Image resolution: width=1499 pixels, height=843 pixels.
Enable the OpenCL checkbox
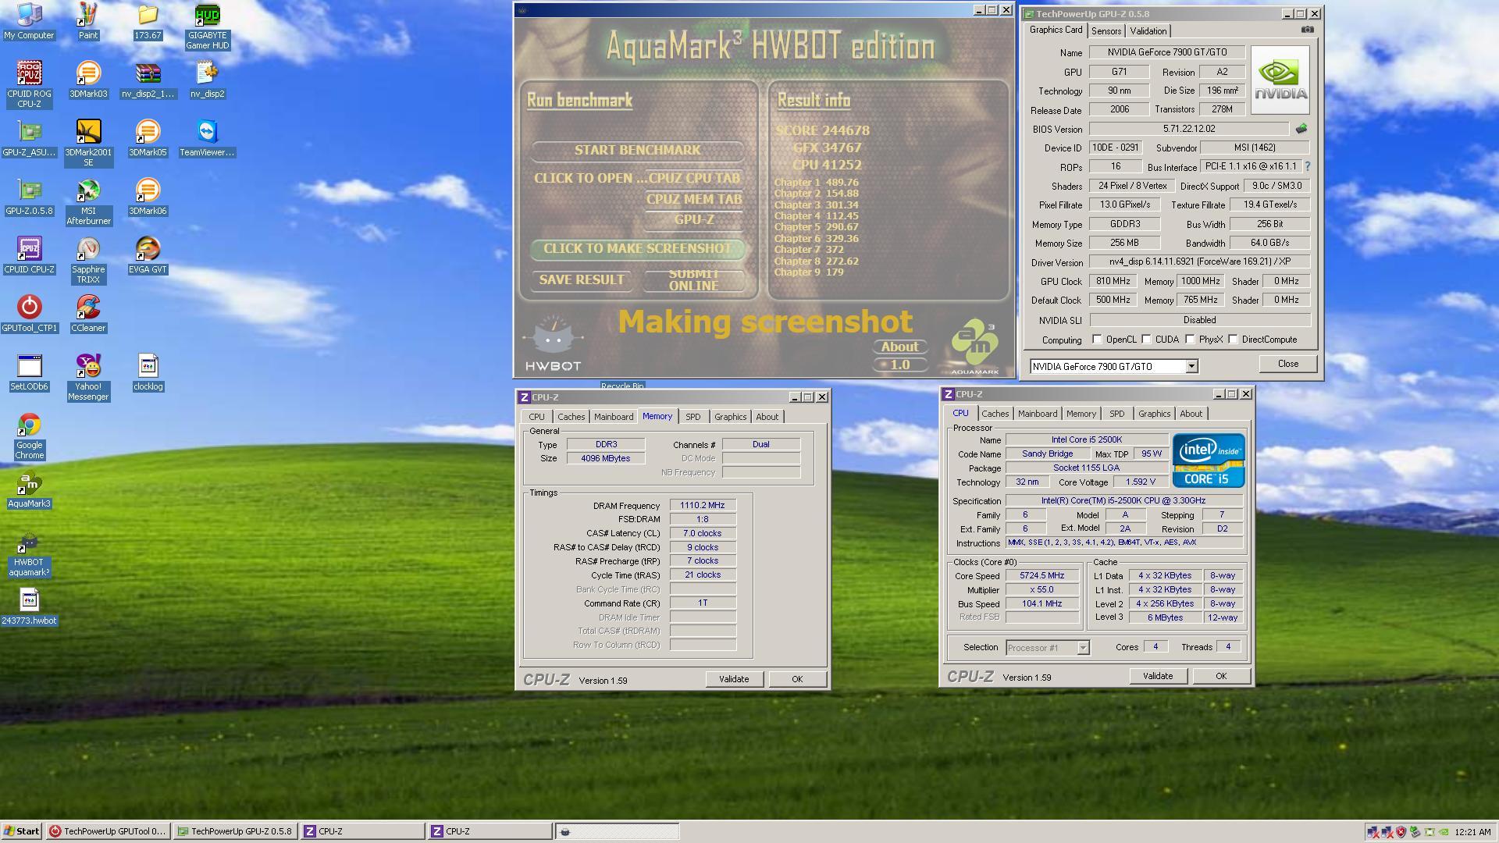coord(1098,340)
